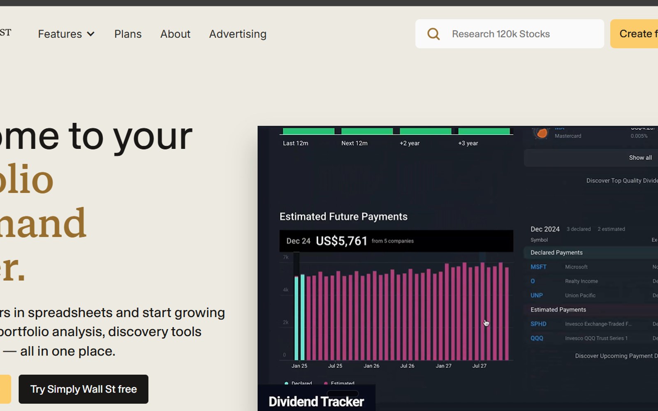Open the Advertising menu item
Image resolution: width=658 pixels, height=411 pixels.
coord(238,34)
